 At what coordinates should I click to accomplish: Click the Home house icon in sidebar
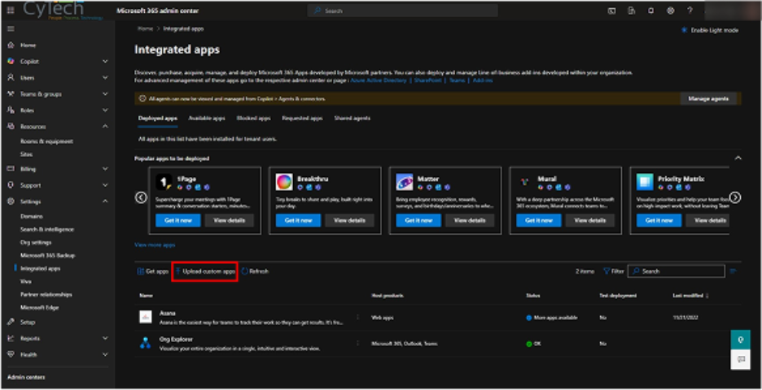click(11, 45)
